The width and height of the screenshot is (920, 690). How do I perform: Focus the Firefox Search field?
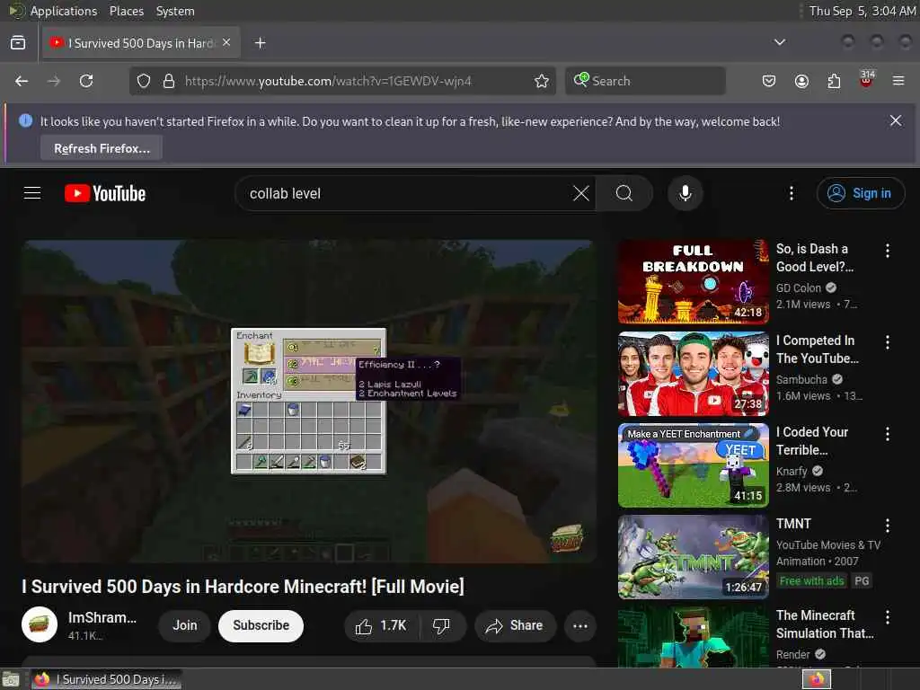pos(645,81)
